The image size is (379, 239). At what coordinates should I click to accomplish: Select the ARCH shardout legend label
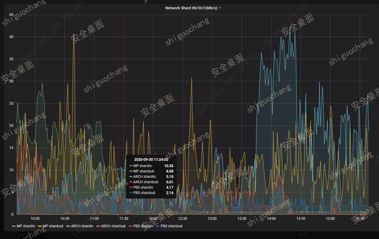click(x=113, y=226)
